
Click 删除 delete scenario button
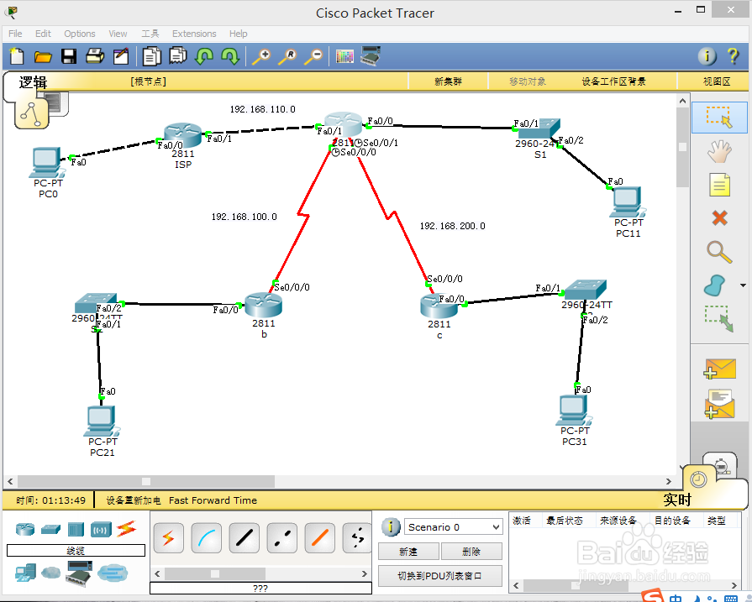471,552
